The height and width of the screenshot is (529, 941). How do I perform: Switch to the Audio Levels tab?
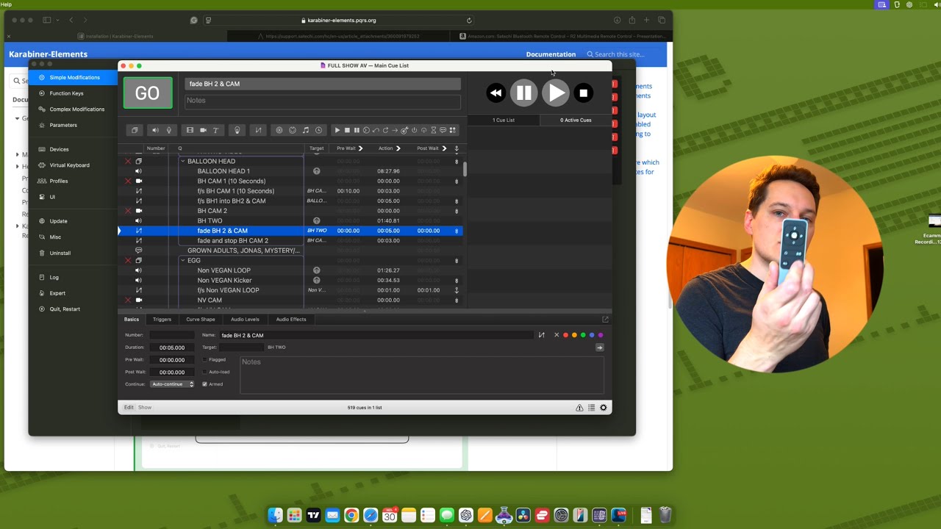(x=245, y=319)
